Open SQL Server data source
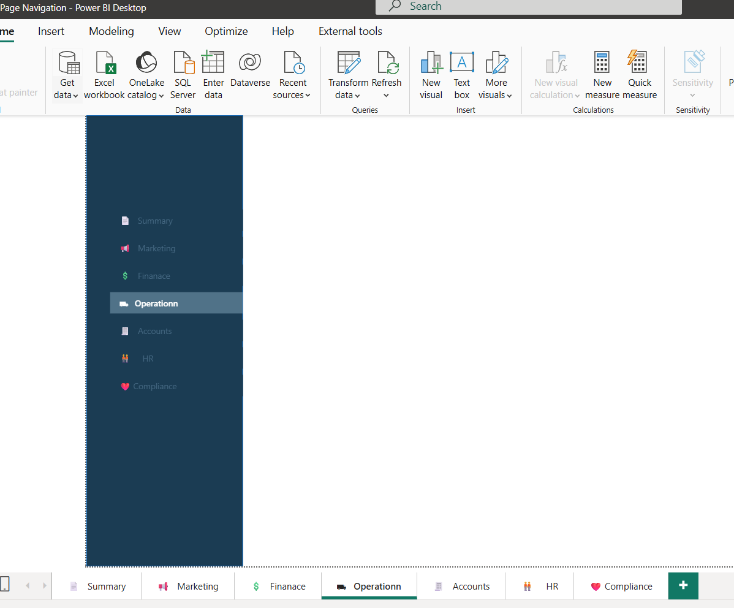Image resolution: width=734 pixels, height=608 pixels. pos(183,63)
